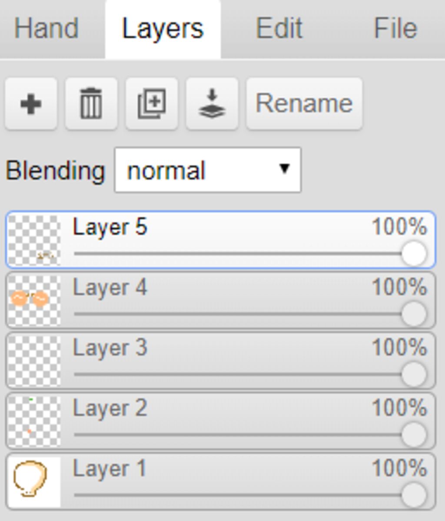Select Layer 3 in the list
This screenshot has width=445, height=521.
(x=221, y=361)
